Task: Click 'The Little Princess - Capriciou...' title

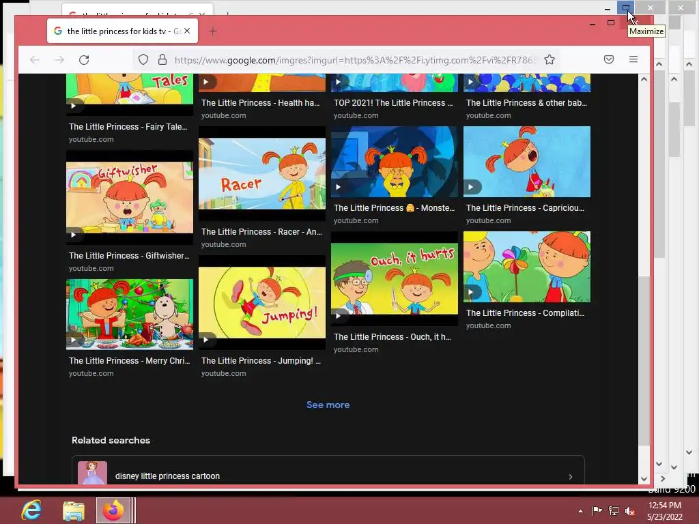Action: [525, 207]
